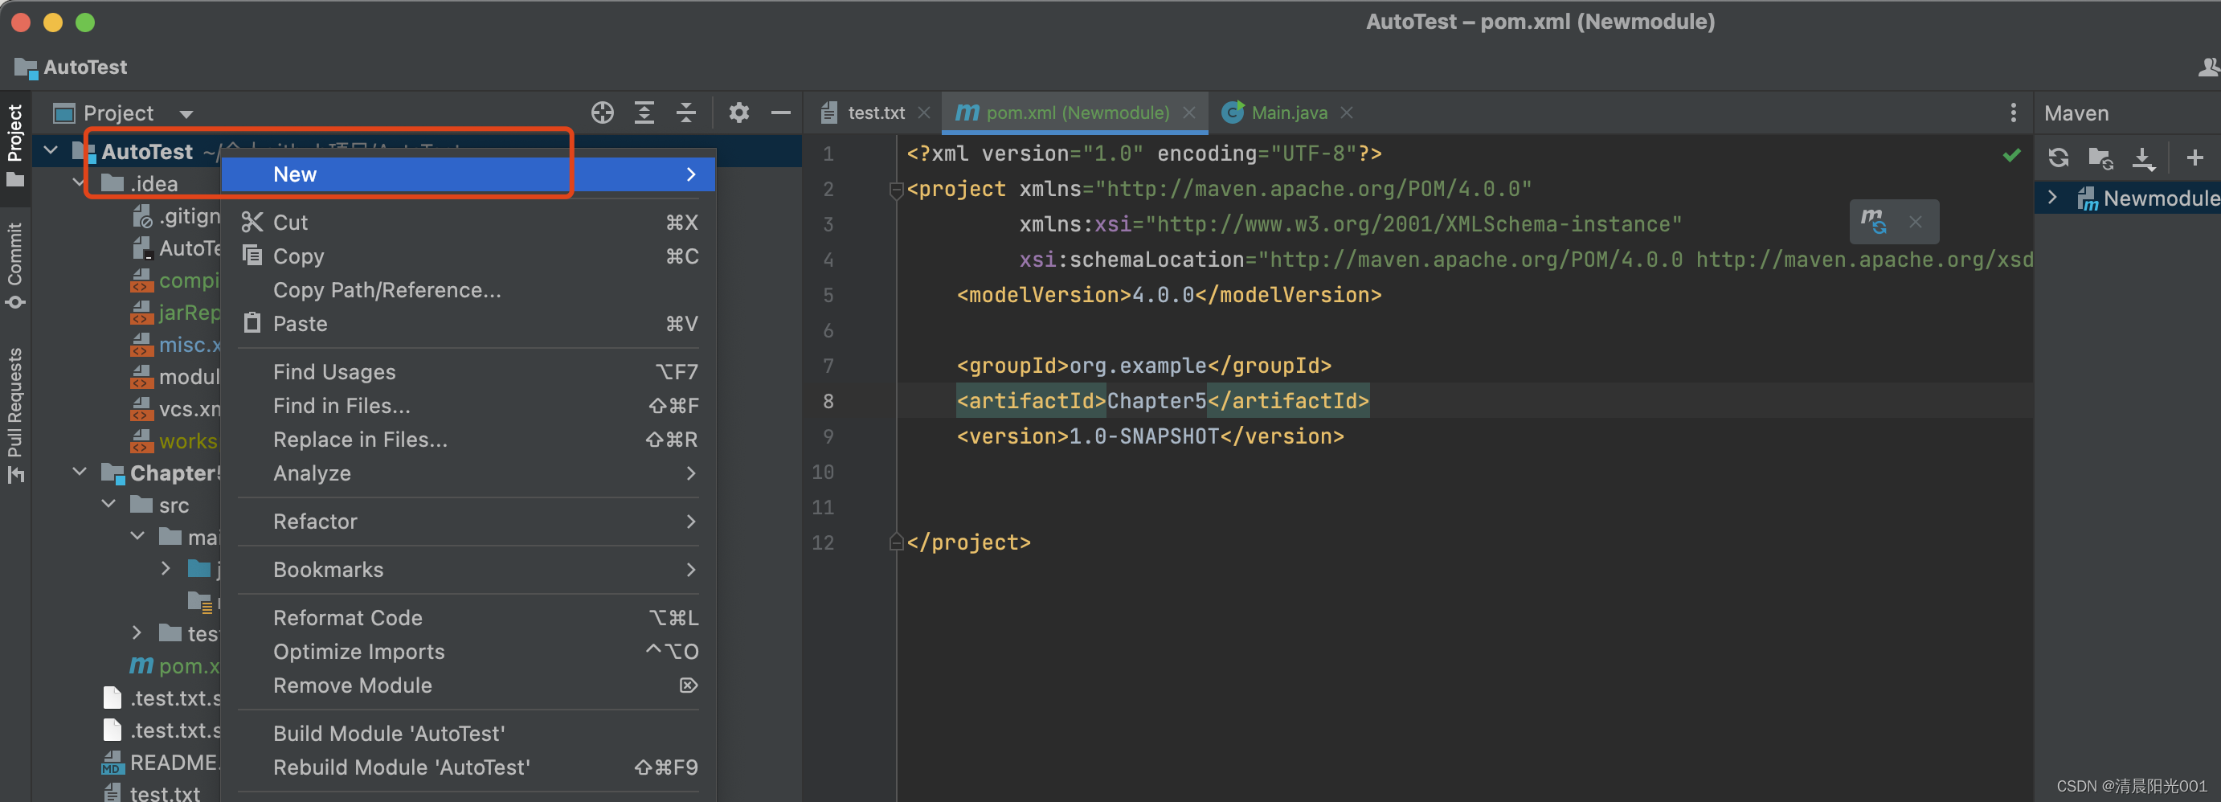
Task: Click the groupId org.example line in editor
Action: pos(1143,366)
